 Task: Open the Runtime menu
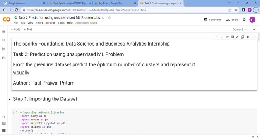tap(50, 23)
